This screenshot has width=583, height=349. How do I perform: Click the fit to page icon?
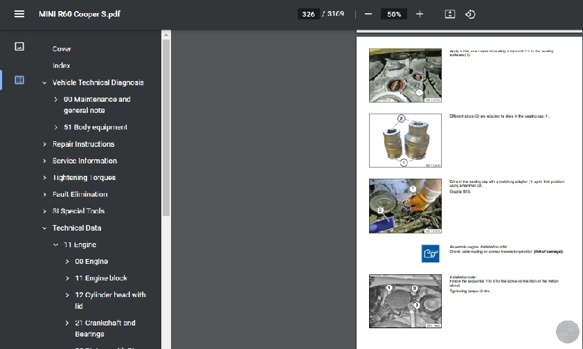450,14
